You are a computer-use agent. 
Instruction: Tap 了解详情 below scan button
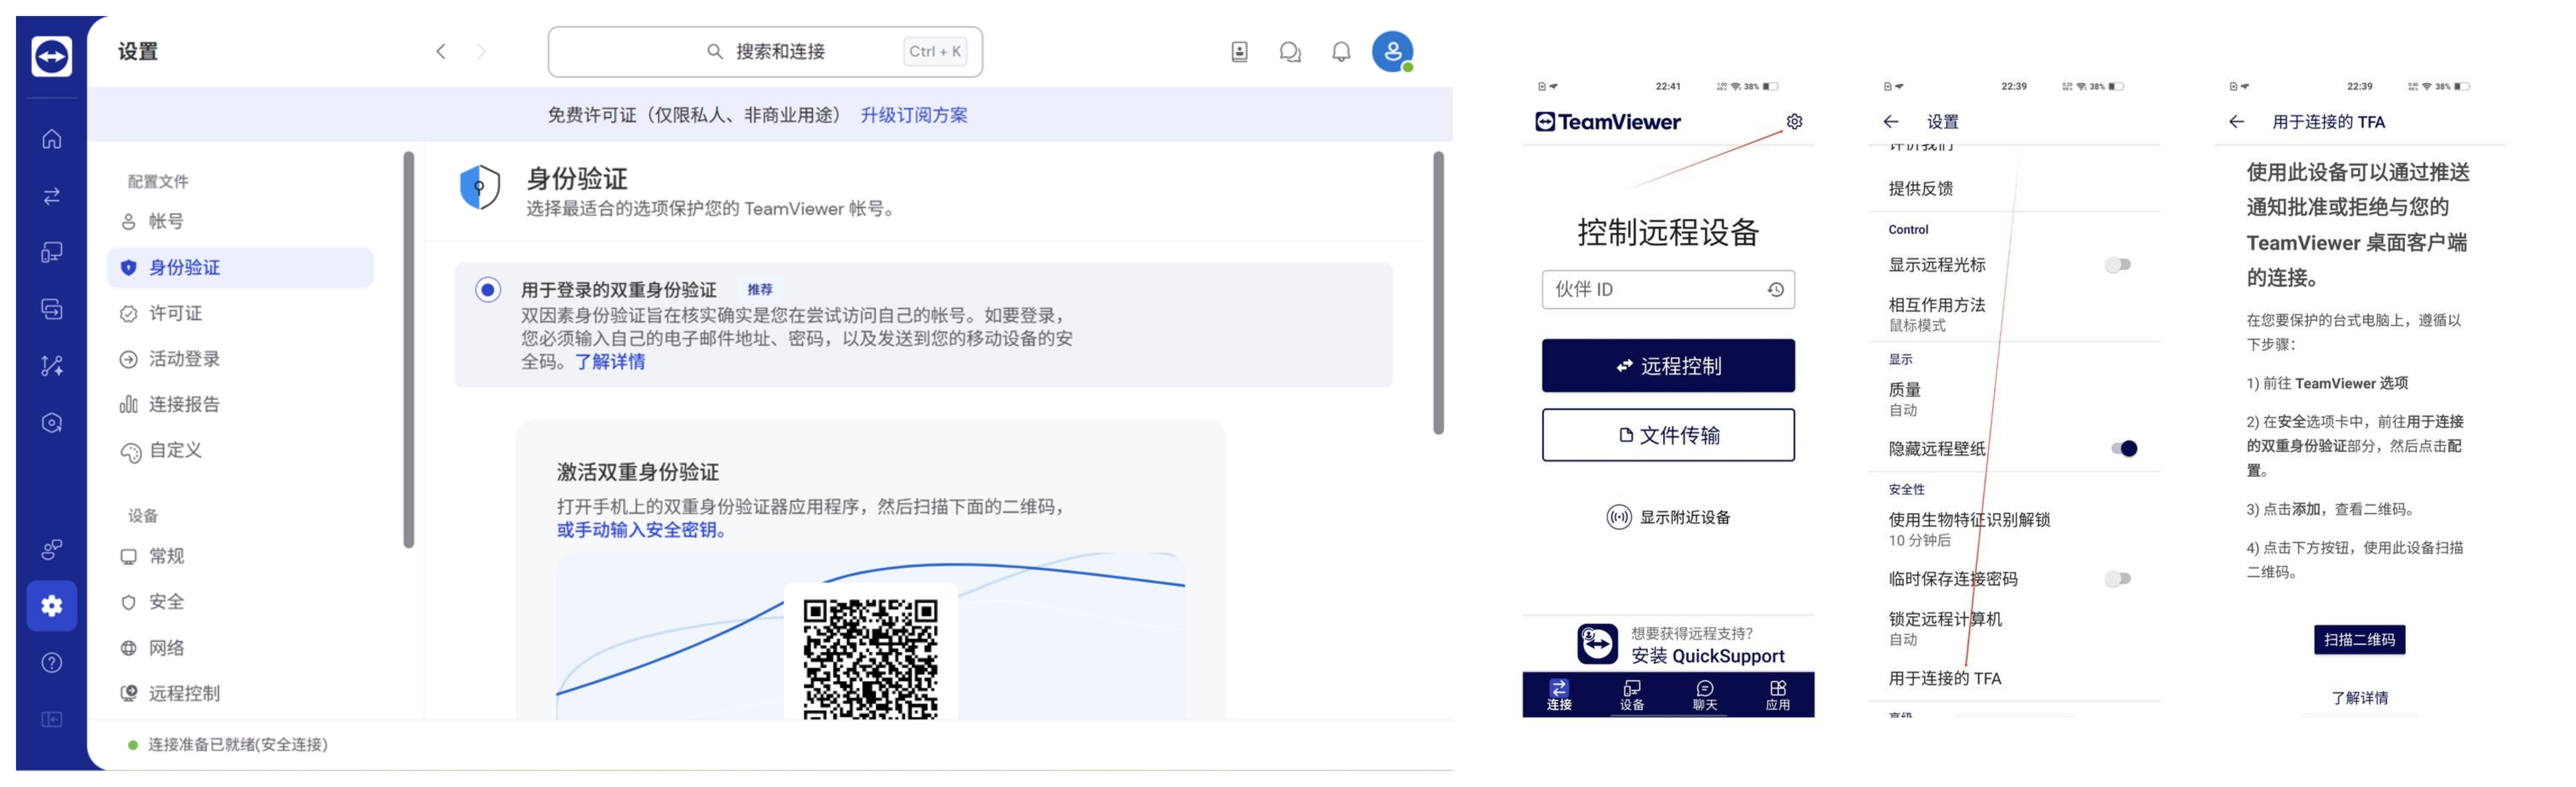[x=2359, y=698]
